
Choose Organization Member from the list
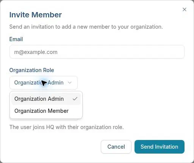pos(46,111)
